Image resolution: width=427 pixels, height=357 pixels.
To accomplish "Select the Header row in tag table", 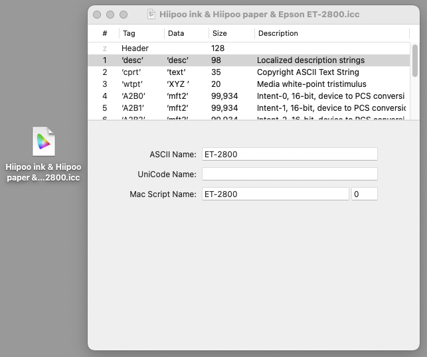I will (x=248, y=48).
